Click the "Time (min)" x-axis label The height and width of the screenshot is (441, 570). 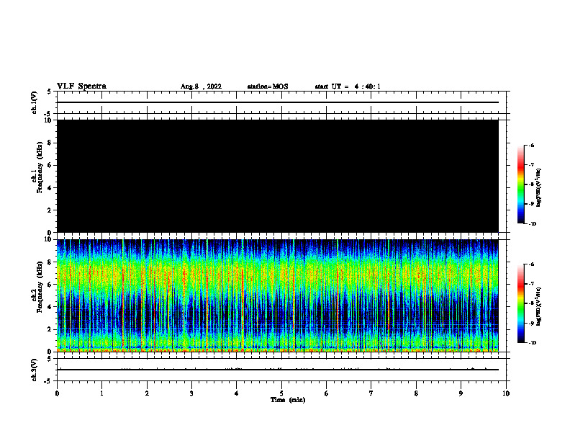click(288, 400)
